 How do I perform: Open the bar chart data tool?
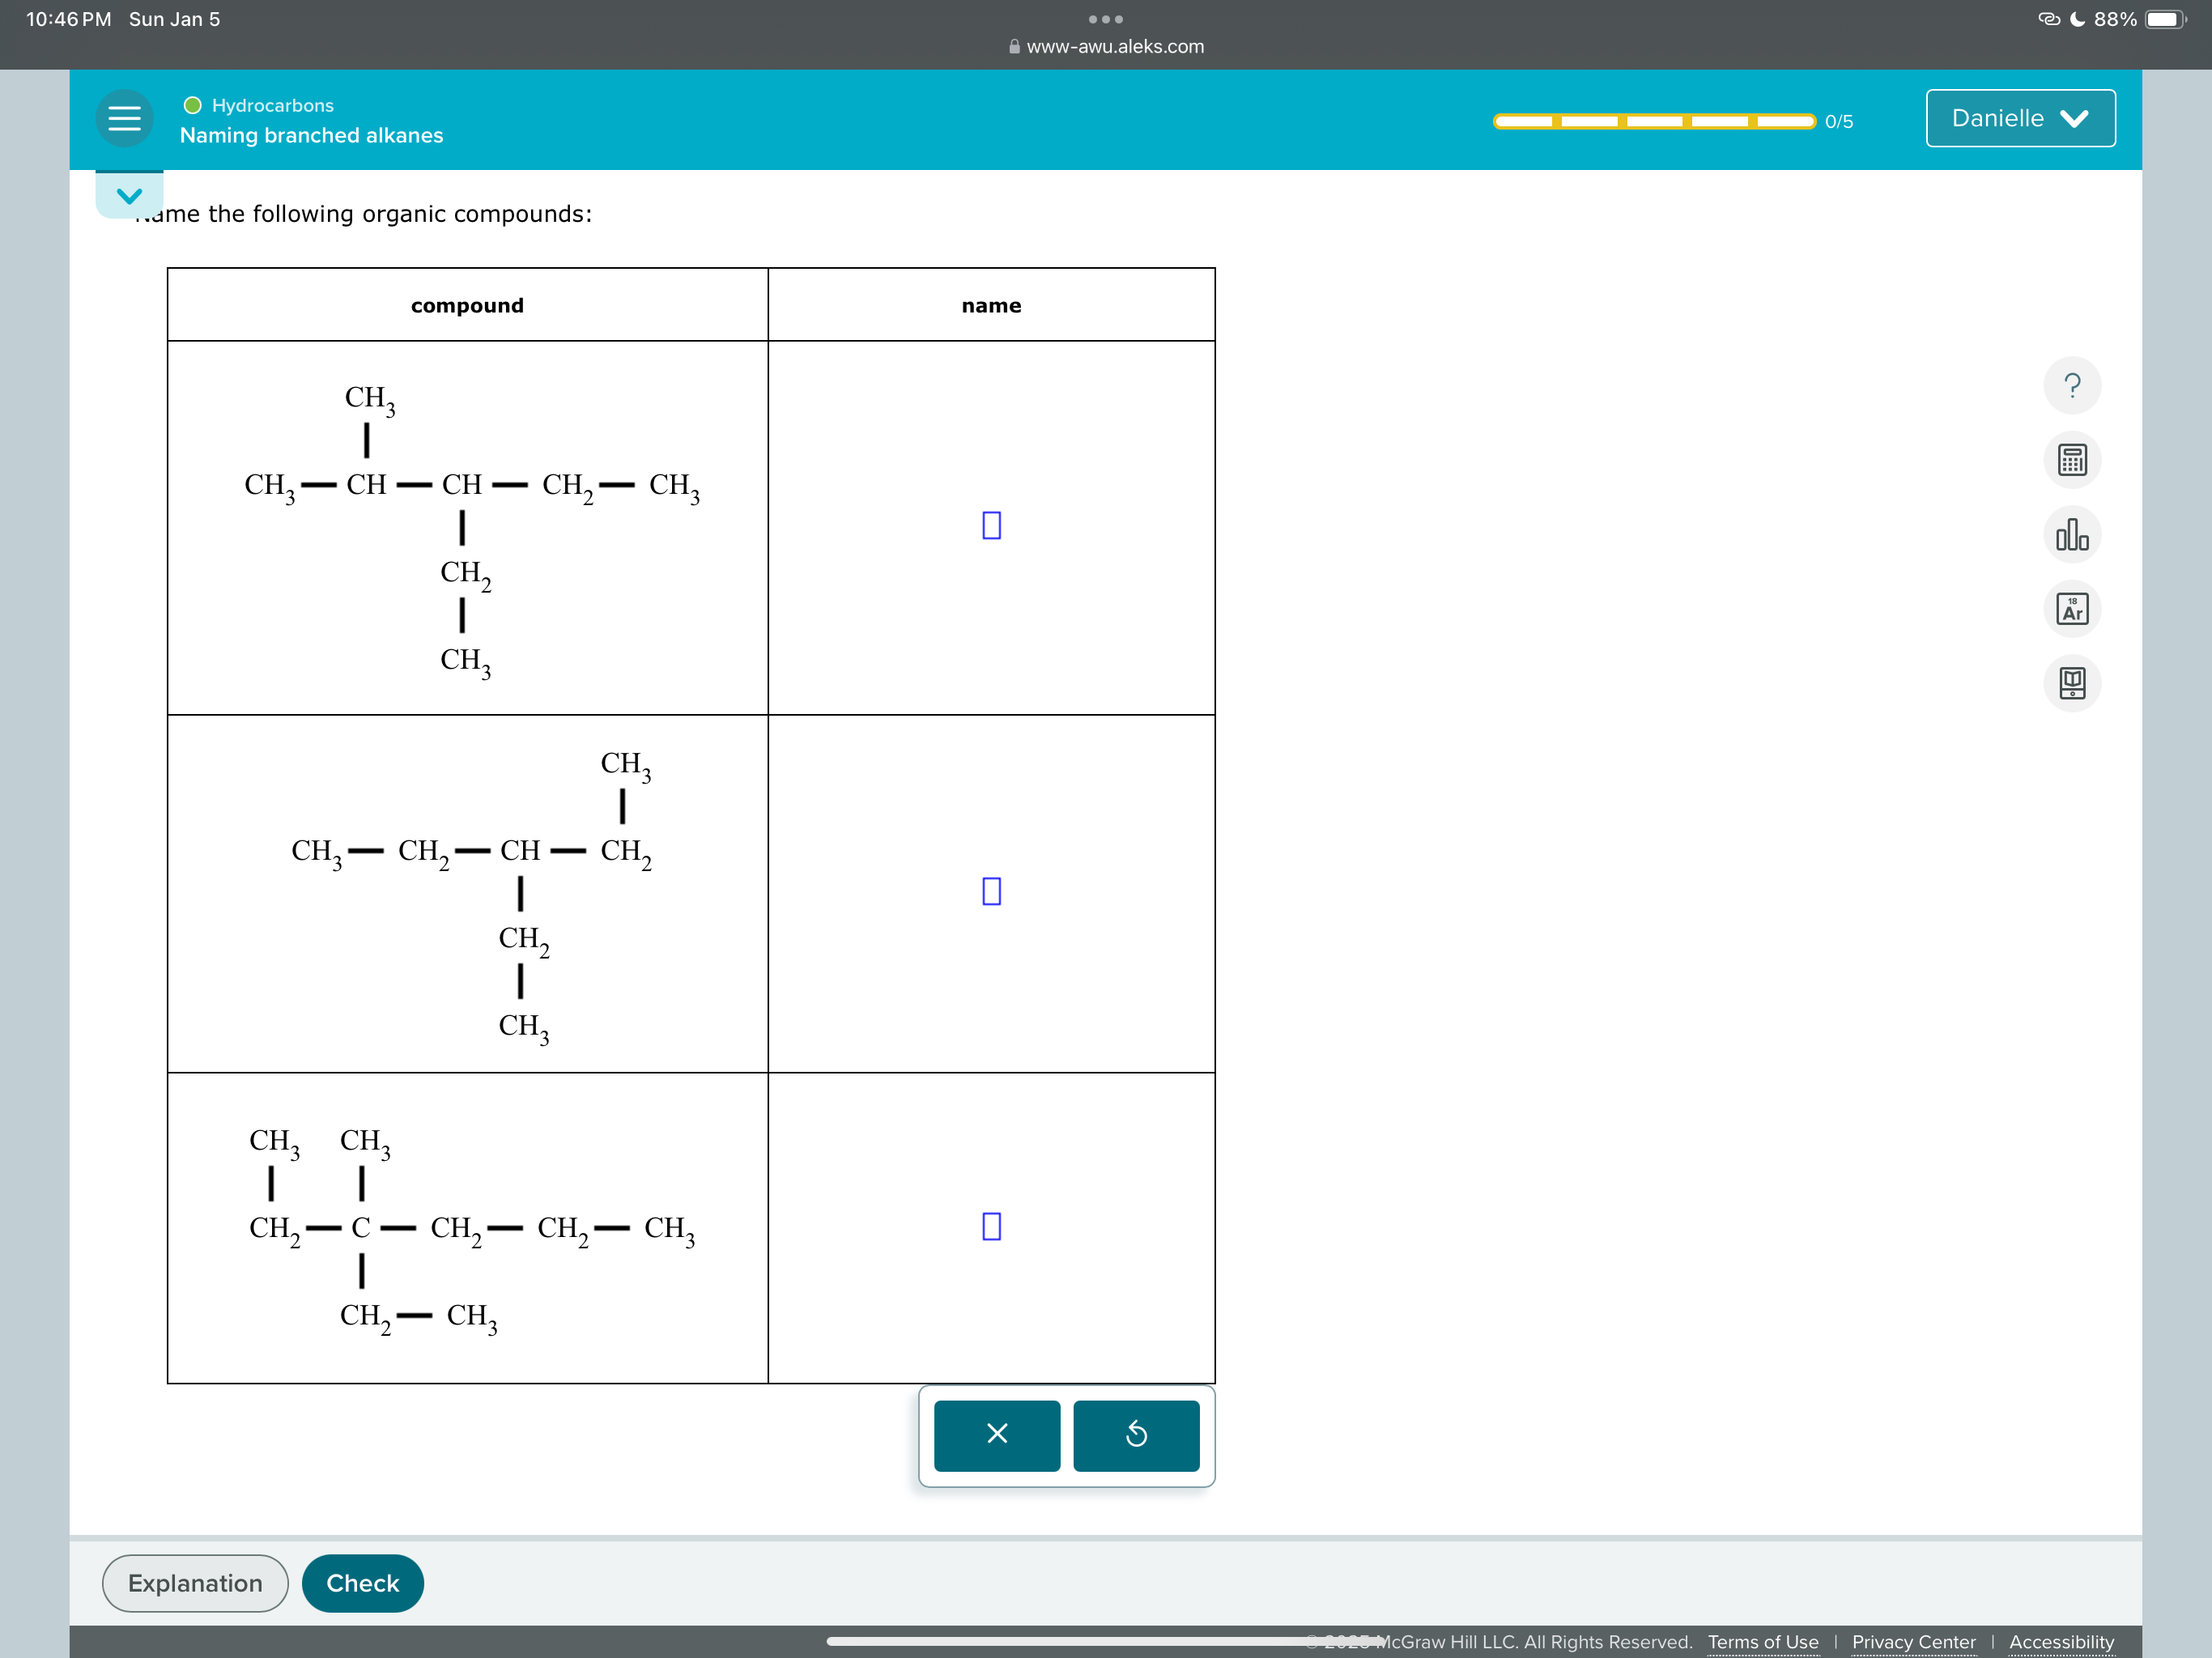tap(2071, 535)
